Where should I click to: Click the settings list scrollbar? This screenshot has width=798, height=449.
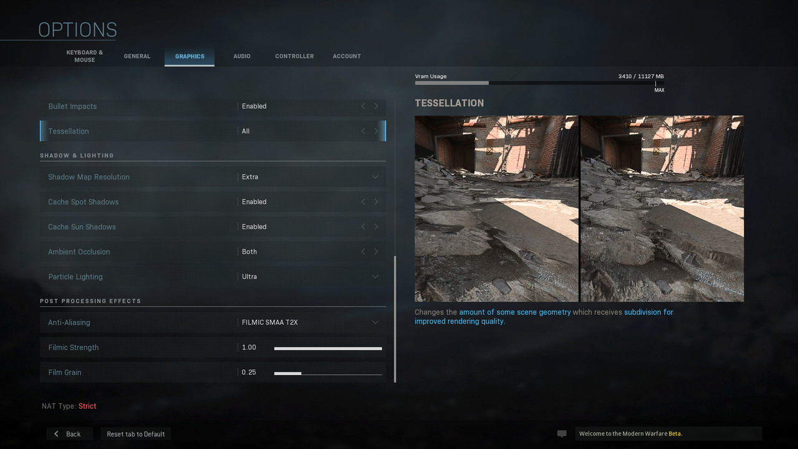tap(395, 319)
